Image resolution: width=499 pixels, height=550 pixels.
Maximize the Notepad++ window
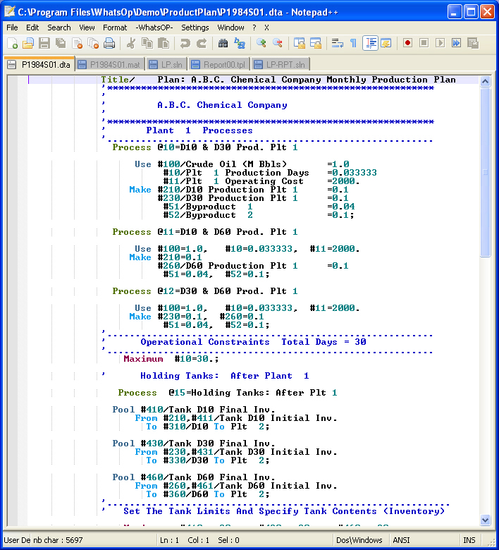[471, 12]
